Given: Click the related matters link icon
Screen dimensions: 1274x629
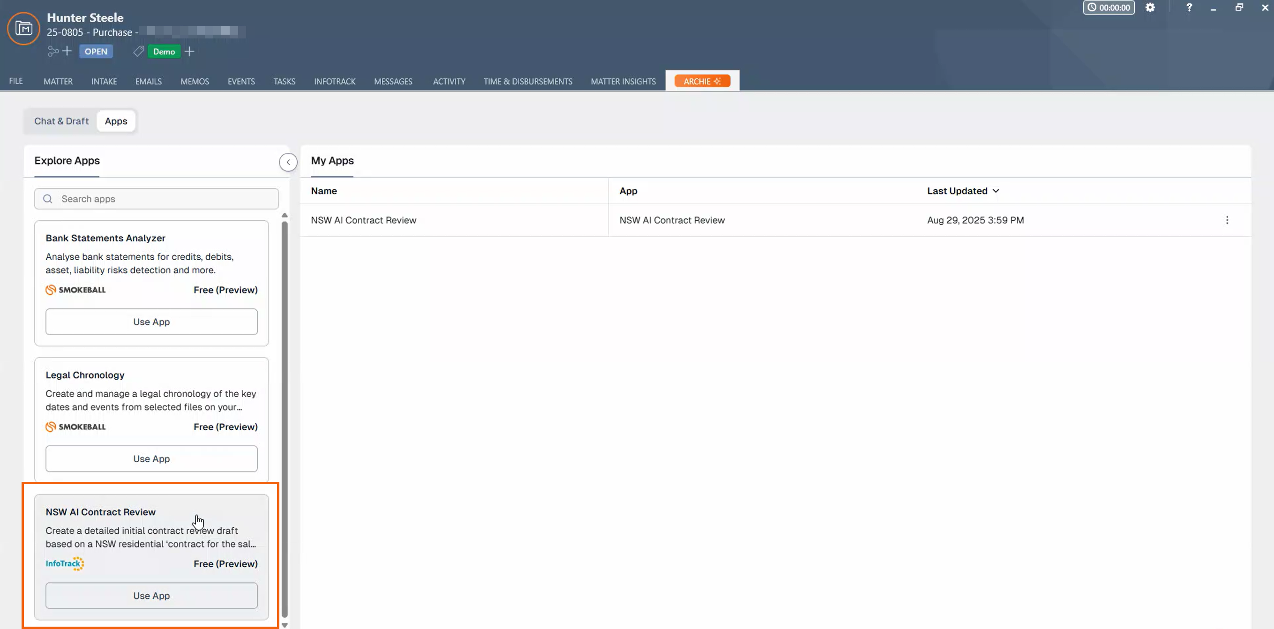Looking at the screenshot, I should coord(52,51).
